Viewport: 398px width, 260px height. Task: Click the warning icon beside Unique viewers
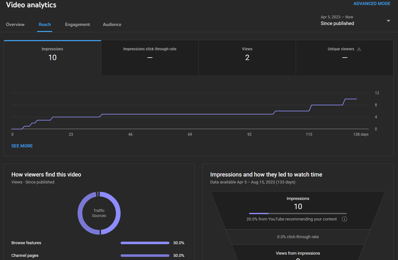pyautogui.click(x=359, y=49)
